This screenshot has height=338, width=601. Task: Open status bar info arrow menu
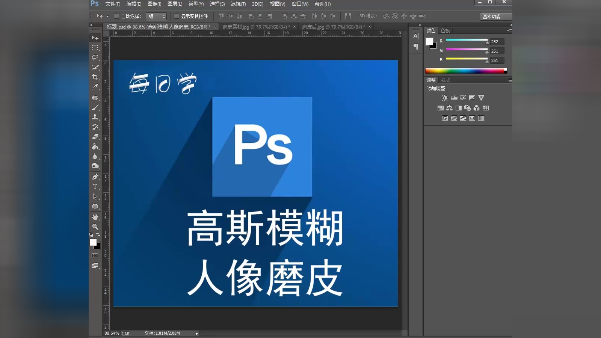[x=196, y=333]
